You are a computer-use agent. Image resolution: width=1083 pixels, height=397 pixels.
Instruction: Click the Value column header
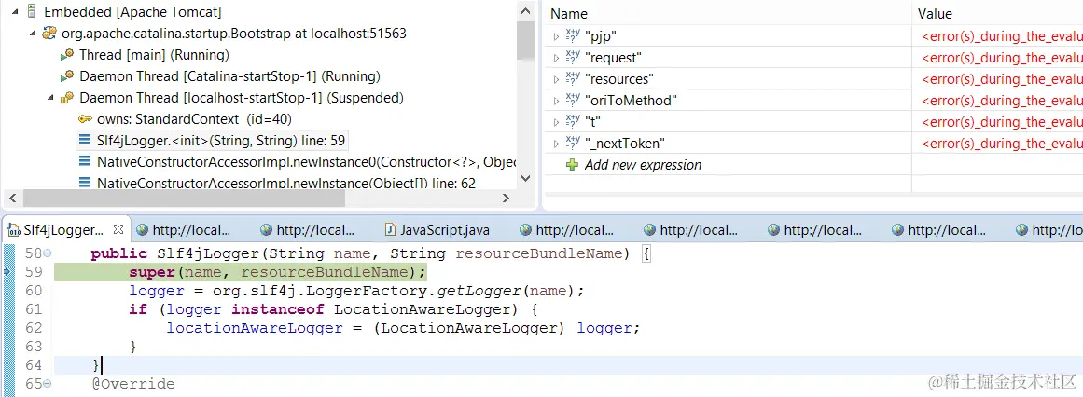(x=936, y=14)
